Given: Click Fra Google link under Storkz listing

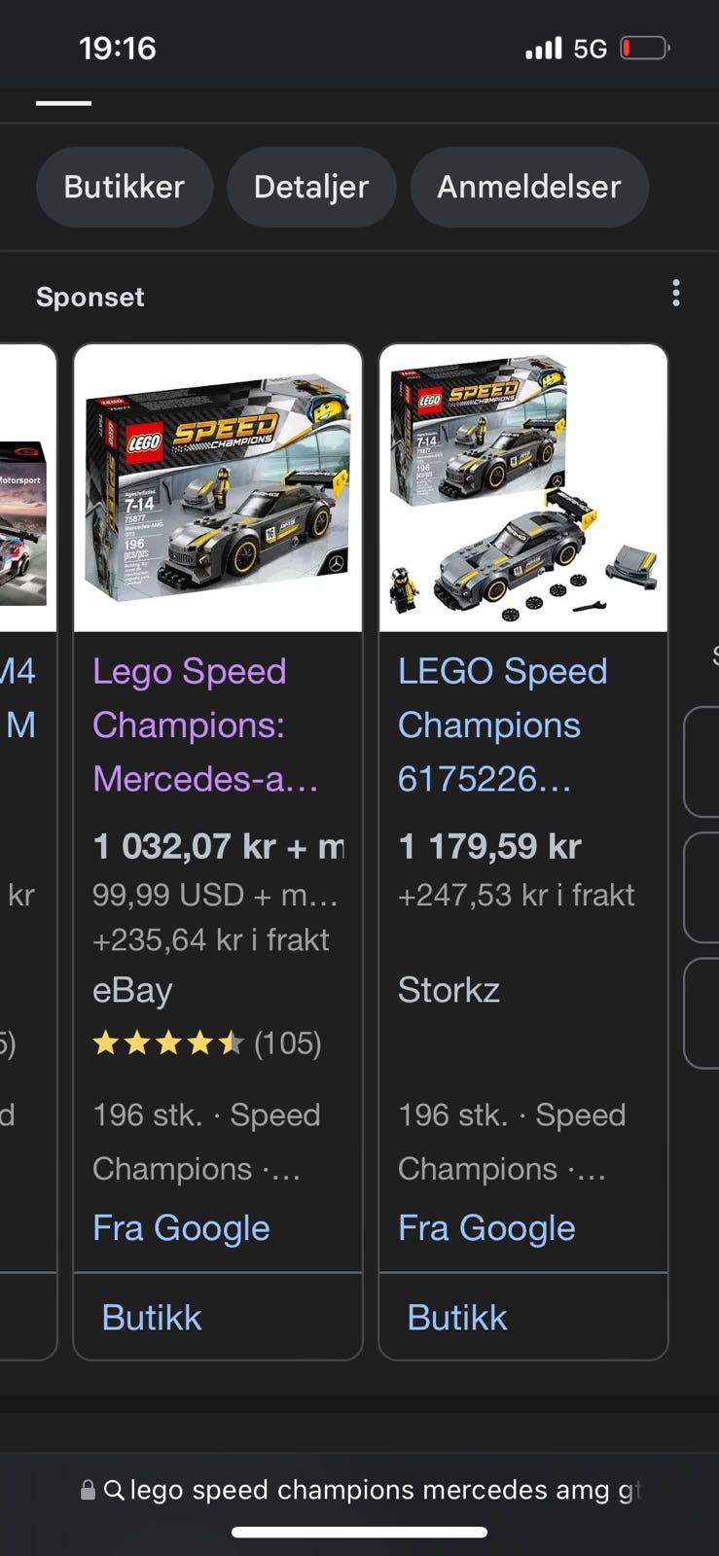Looking at the screenshot, I should 486,1228.
